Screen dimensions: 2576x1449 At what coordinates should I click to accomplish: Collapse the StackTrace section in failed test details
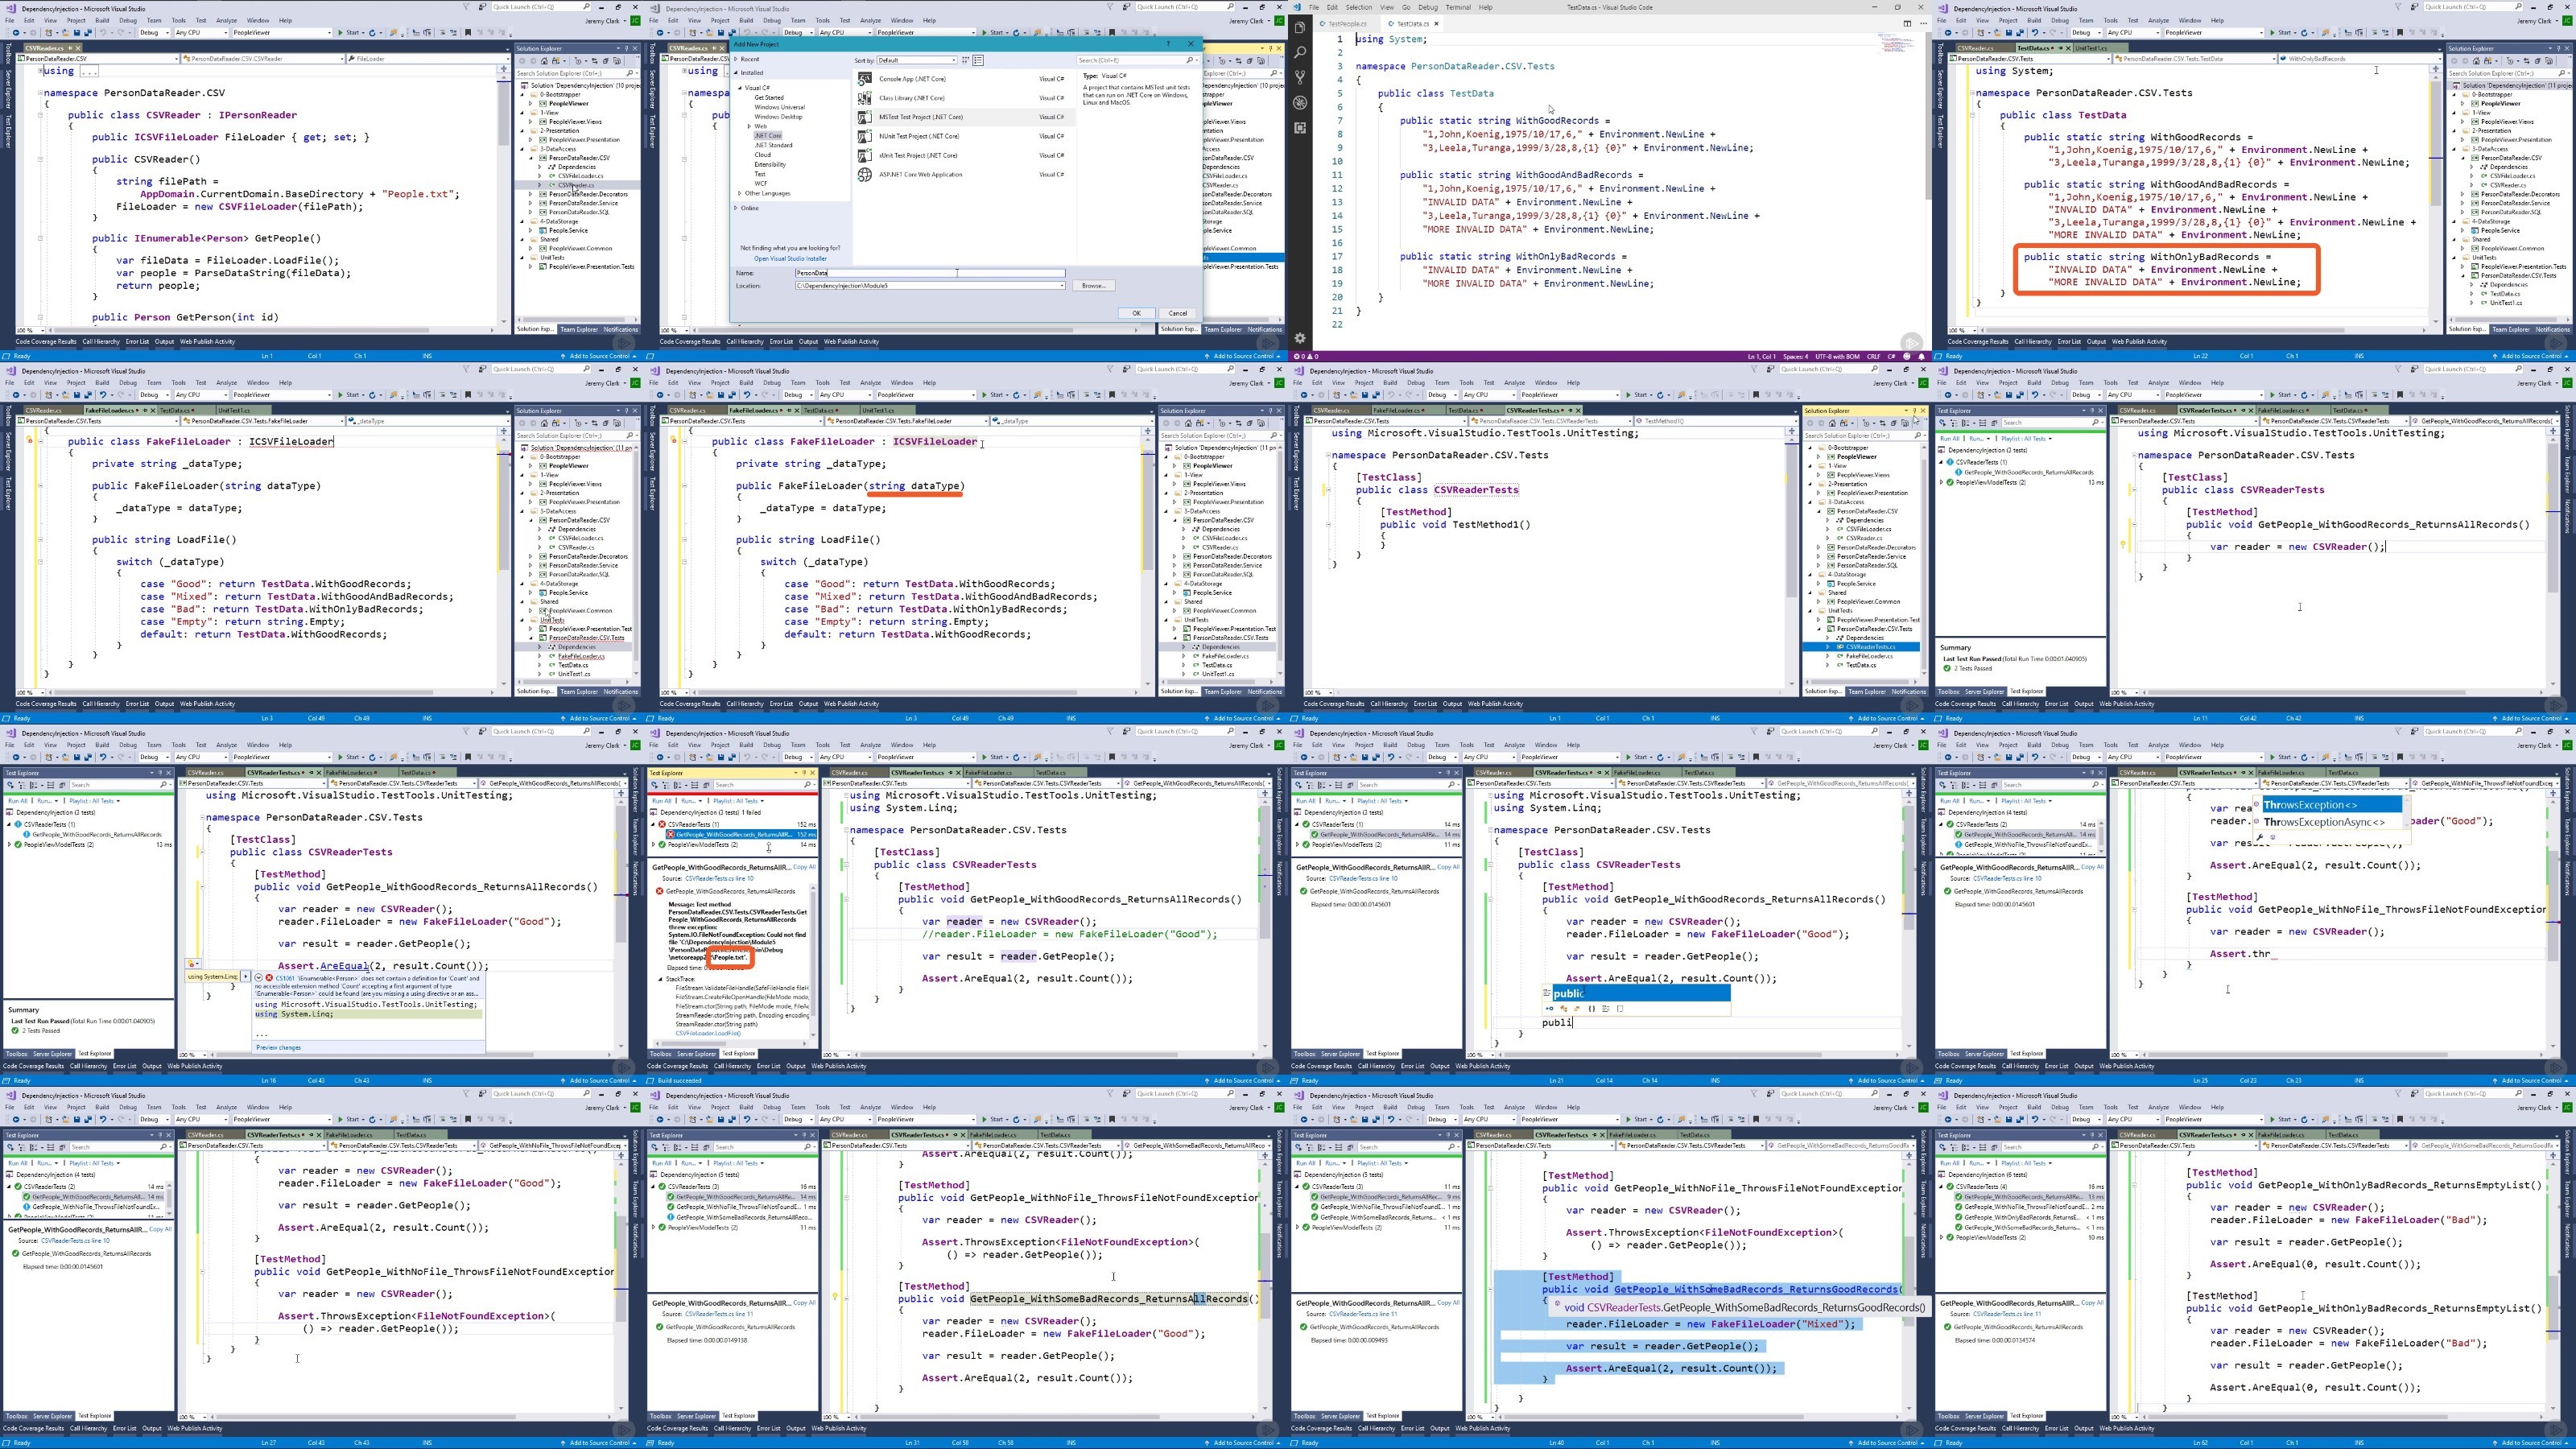[660, 979]
